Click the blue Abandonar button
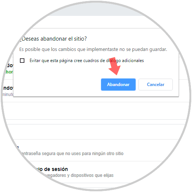The width and height of the screenshot is (192, 192). coord(118,85)
